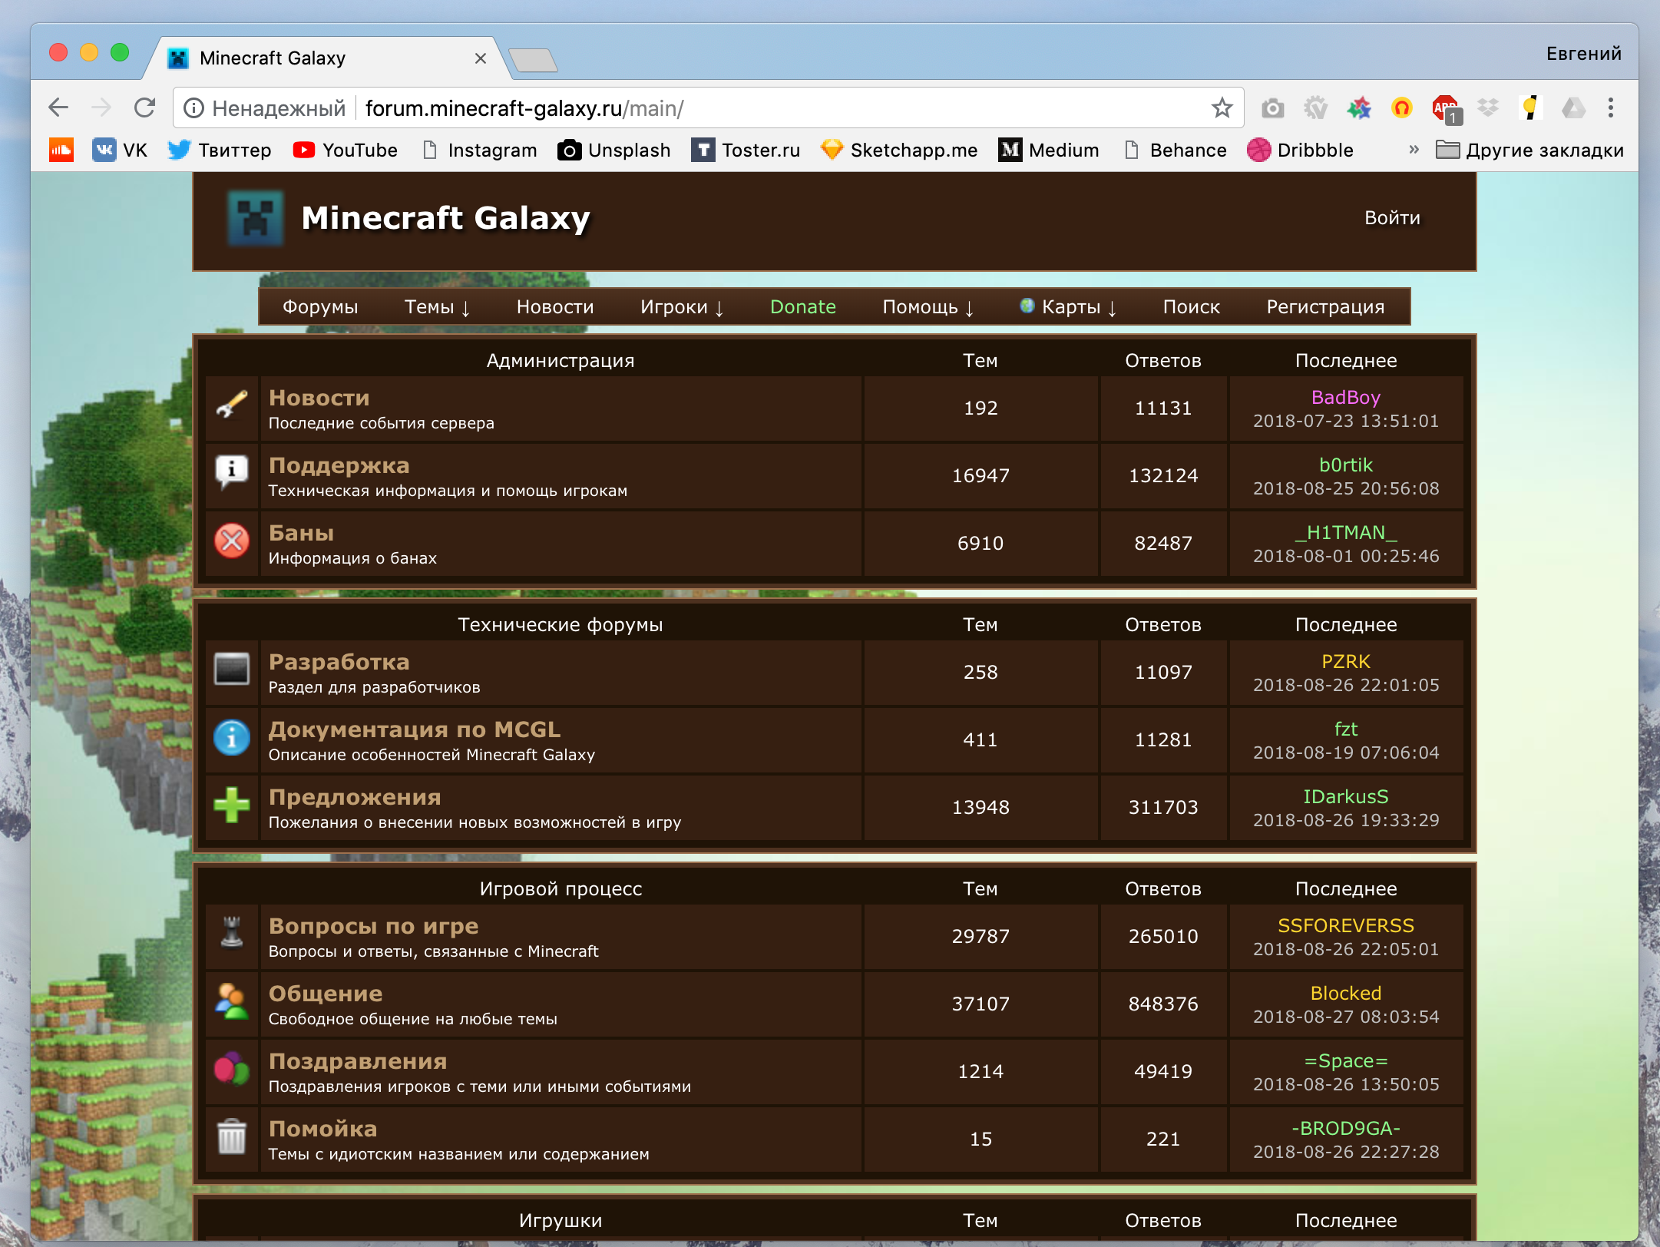Expand the Темы dropdown menu
This screenshot has width=1660, height=1247.
[x=437, y=307]
